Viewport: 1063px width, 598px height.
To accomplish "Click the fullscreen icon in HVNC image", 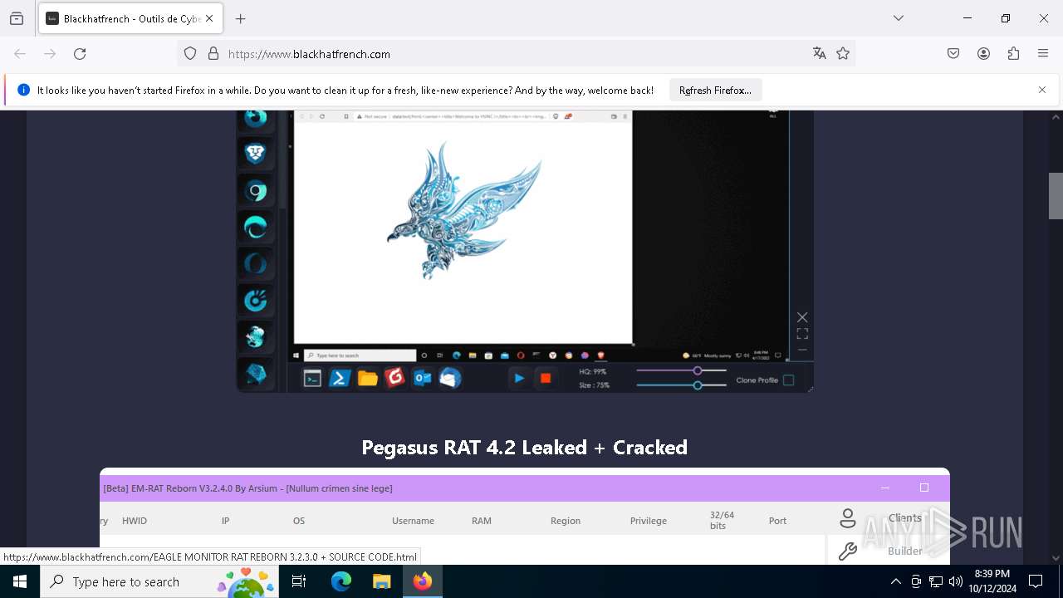I will coord(802,334).
